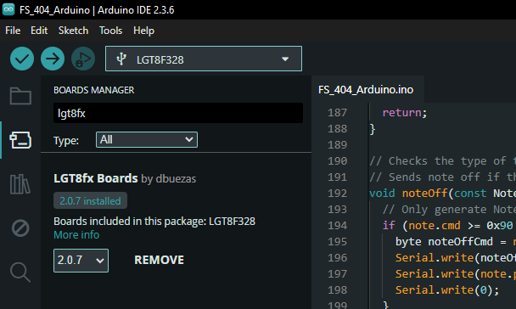Switch to the FS_404_Arduino.ino tab
The height and width of the screenshot is (309, 516).
click(x=366, y=90)
